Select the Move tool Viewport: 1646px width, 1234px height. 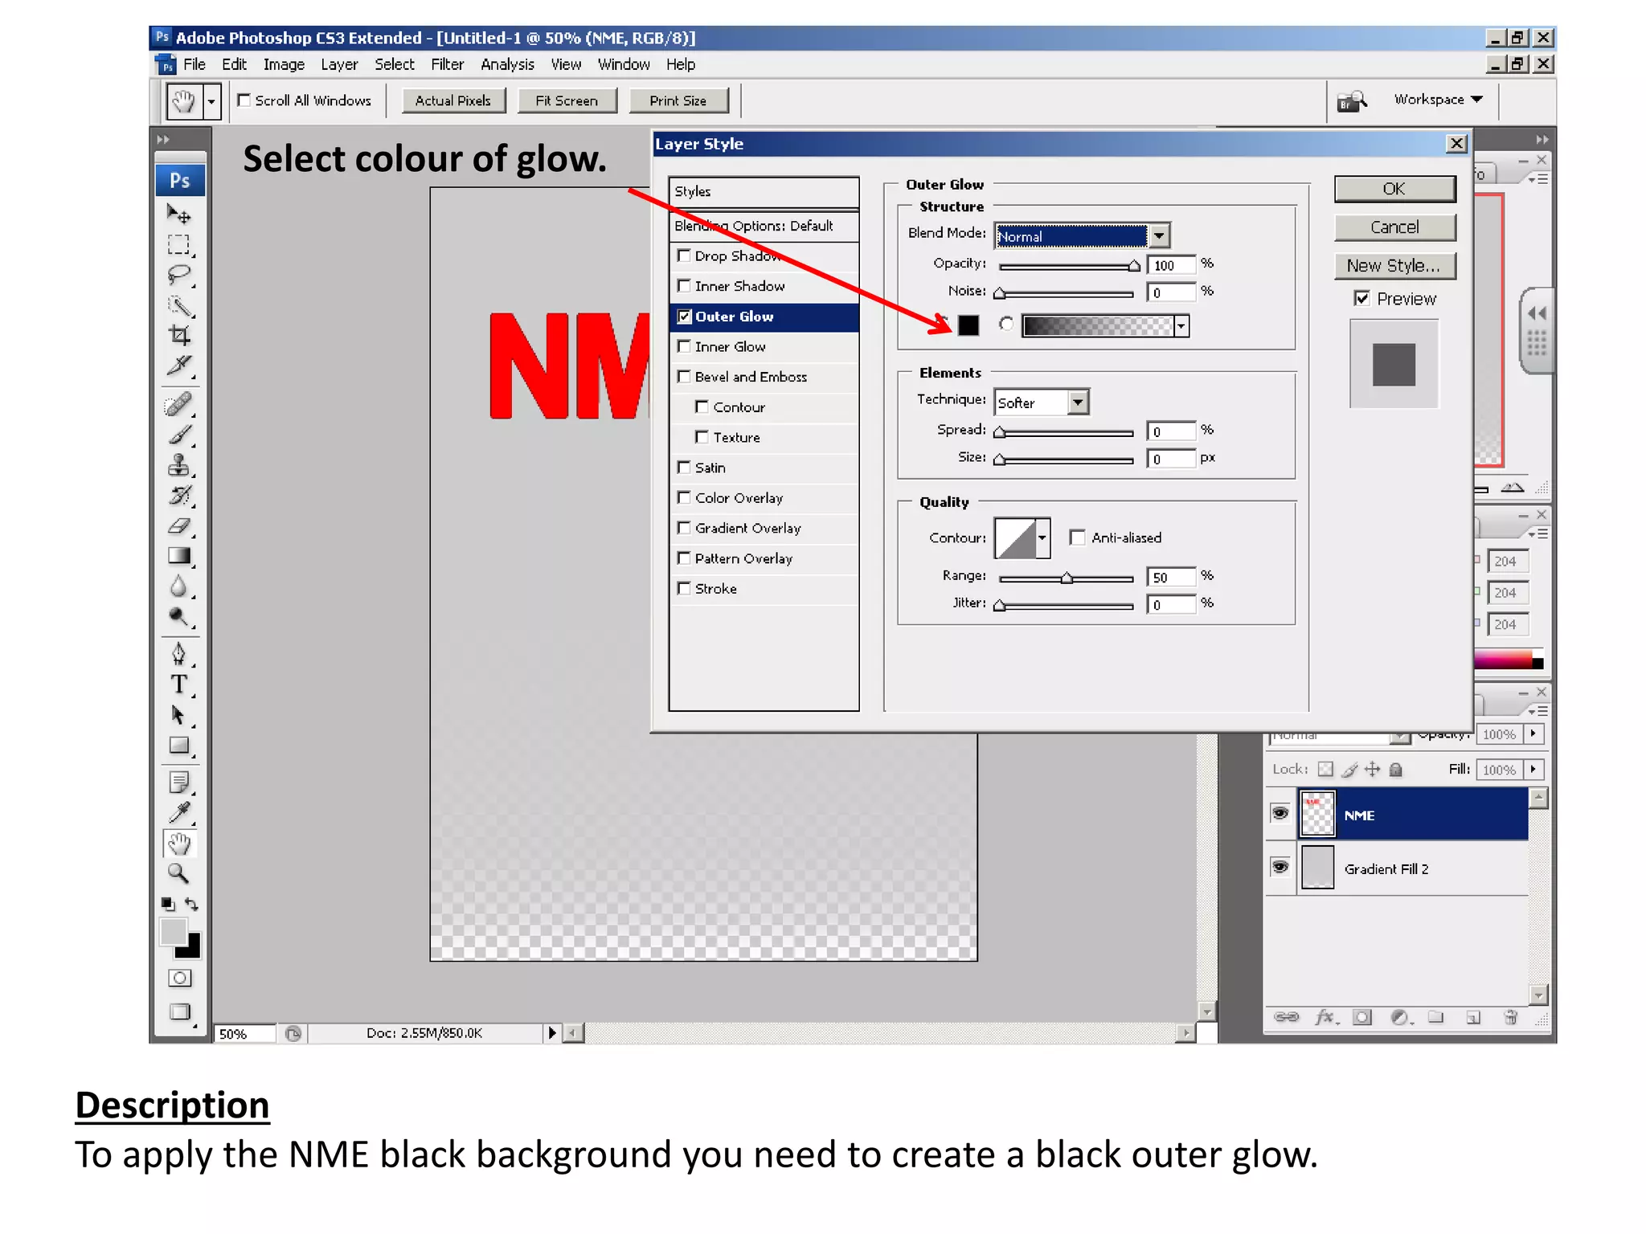click(178, 215)
